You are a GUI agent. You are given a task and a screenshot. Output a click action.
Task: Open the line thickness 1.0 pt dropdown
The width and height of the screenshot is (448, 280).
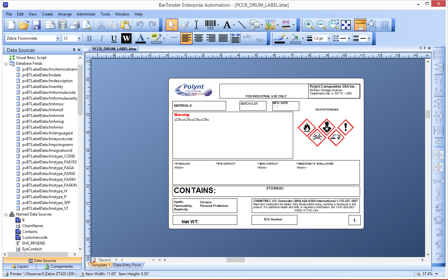[x=329, y=38]
